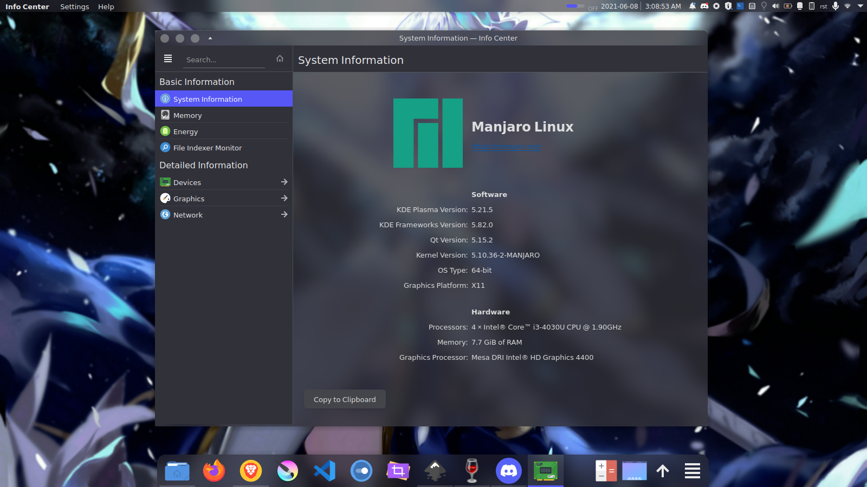Screen dimensions: 867x487
Task: Click the clock showing 3:08:53 AM
Action: (x=663, y=6)
